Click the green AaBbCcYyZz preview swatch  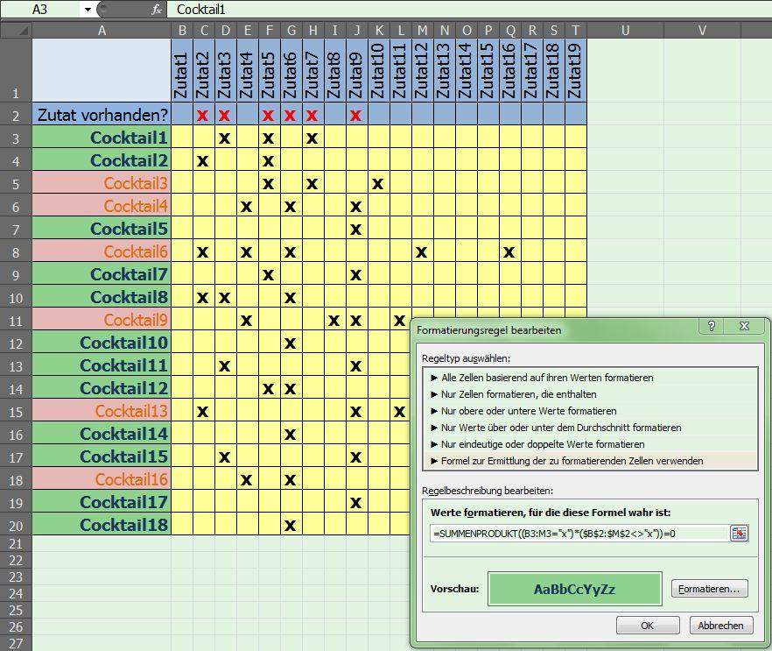pyautogui.click(x=574, y=589)
